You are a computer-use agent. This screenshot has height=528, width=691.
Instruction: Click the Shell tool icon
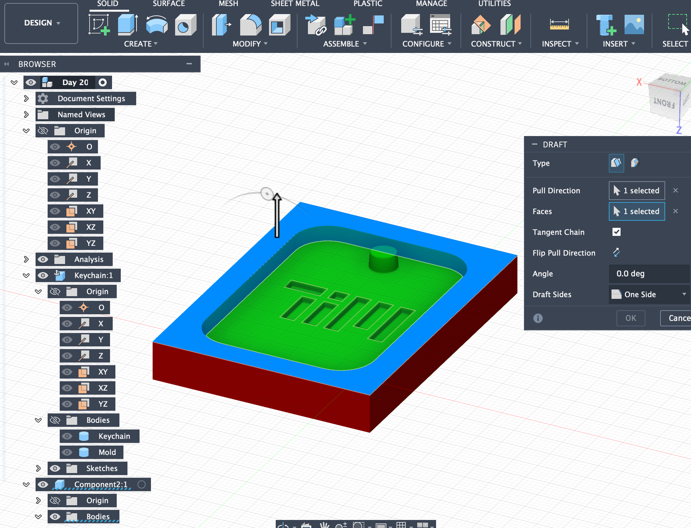(x=279, y=25)
